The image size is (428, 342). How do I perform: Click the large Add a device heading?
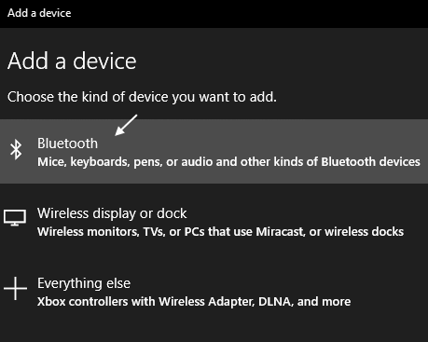click(72, 61)
